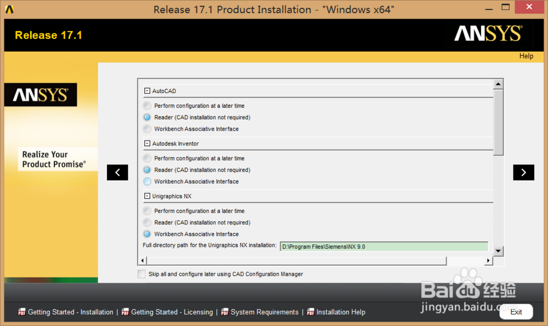The height and width of the screenshot is (326, 548).
Task: Close the installer window
Action: (529, 7)
